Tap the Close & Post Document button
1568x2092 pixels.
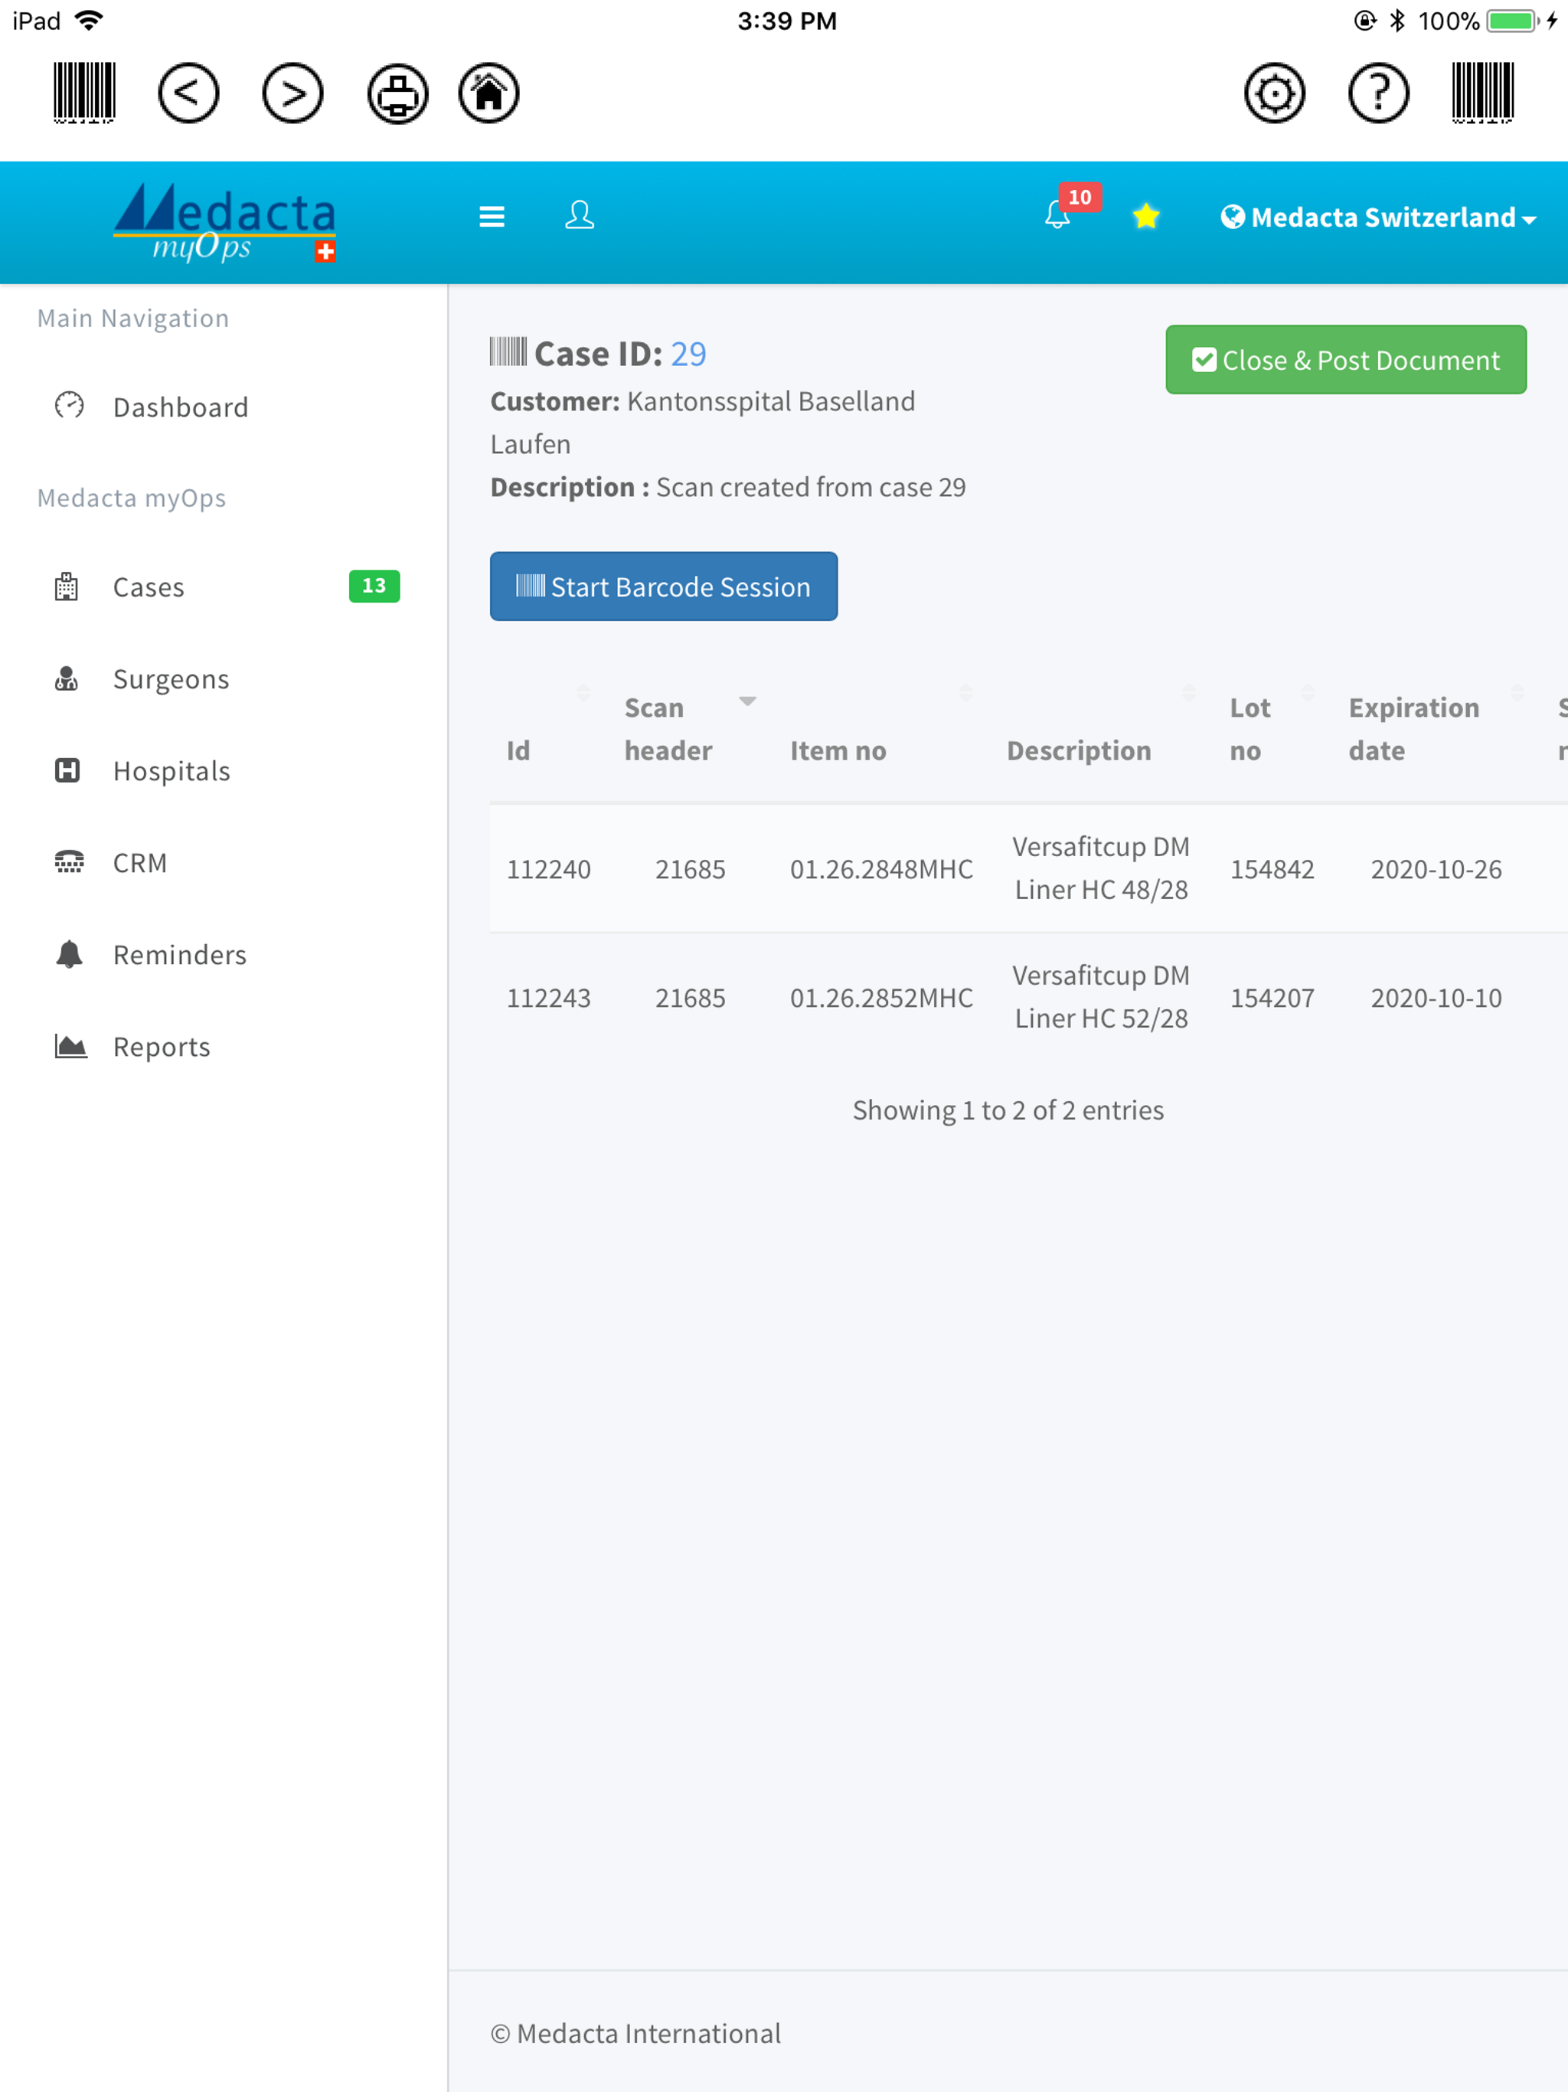coord(1344,359)
